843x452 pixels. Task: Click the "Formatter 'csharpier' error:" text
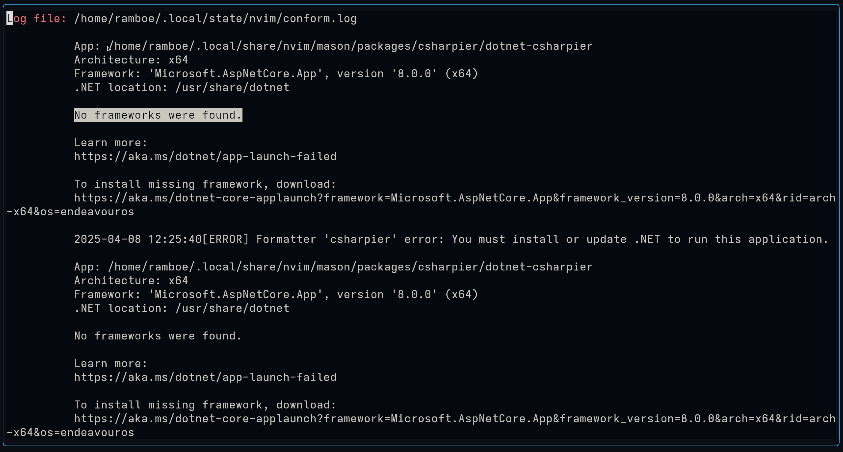point(350,239)
